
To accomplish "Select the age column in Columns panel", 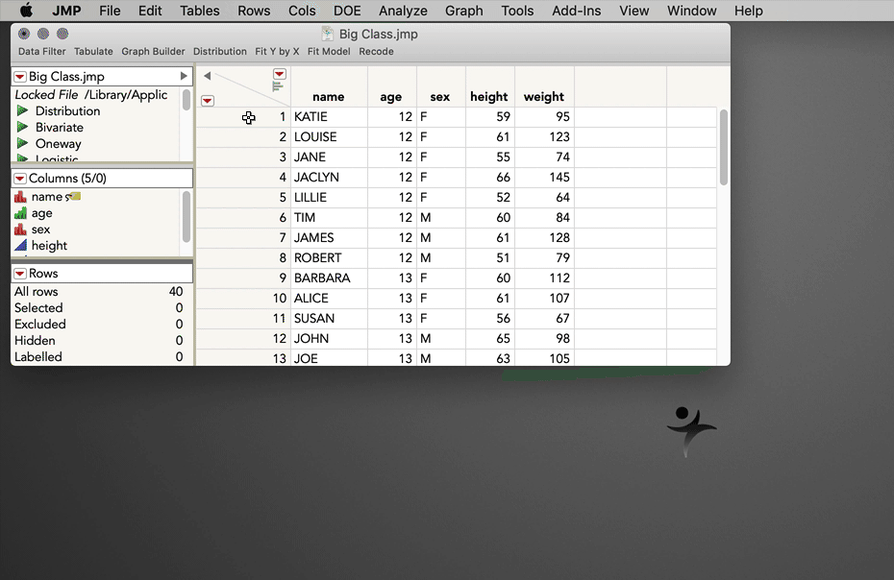I will [x=41, y=213].
